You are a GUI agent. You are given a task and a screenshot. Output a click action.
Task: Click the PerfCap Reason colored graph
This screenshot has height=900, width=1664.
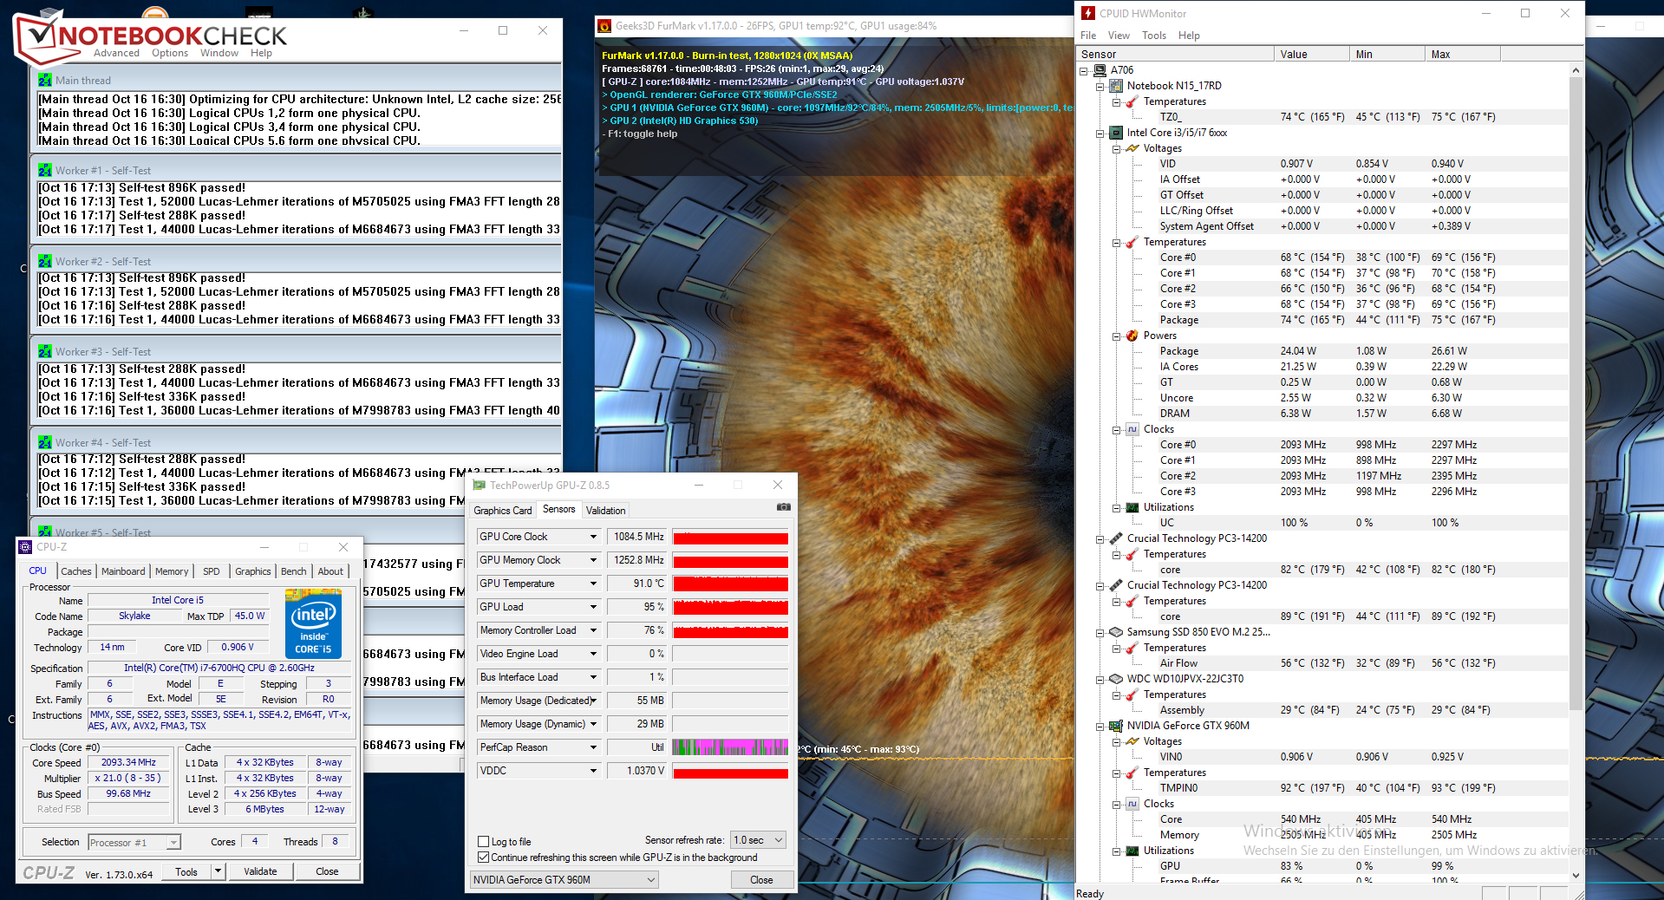point(730,747)
